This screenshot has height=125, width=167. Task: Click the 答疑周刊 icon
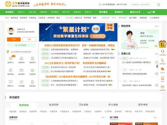click(32, 59)
